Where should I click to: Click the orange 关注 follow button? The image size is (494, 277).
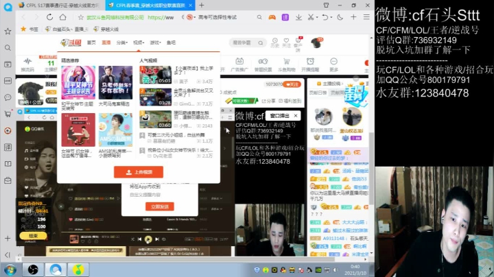[292, 84]
